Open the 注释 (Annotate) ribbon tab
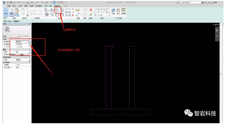The image size is (226, 126). tap(20, 6)
